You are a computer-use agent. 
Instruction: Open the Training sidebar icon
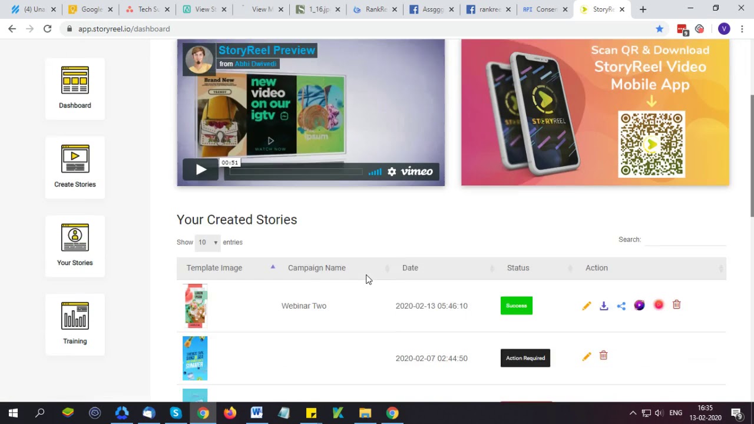click(x=75, y=324)
